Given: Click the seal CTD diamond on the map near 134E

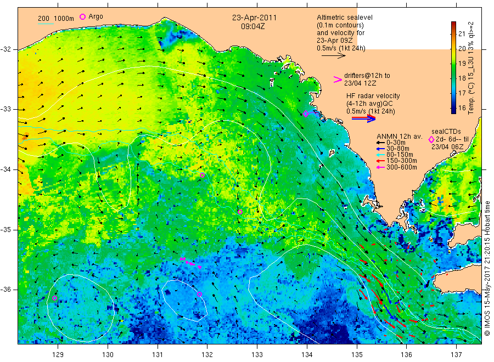Looking at the screenshot, I should [x=306, y=114].
